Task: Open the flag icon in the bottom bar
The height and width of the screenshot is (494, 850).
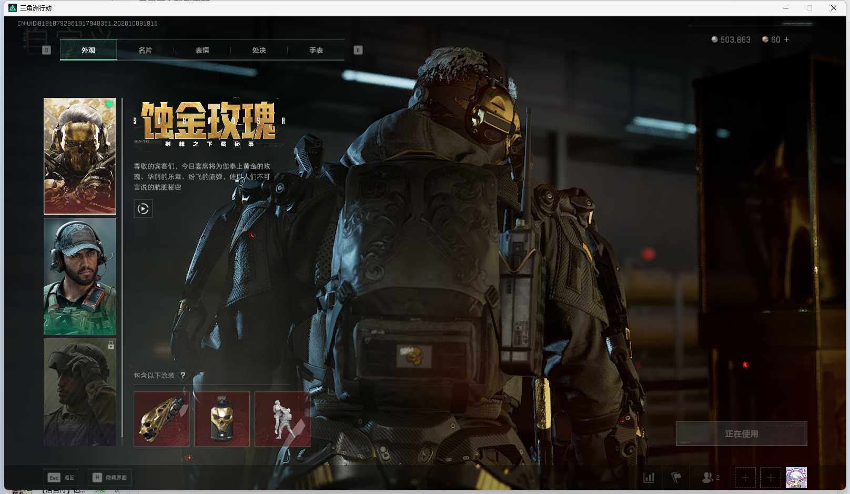Action: click(676, 477)
